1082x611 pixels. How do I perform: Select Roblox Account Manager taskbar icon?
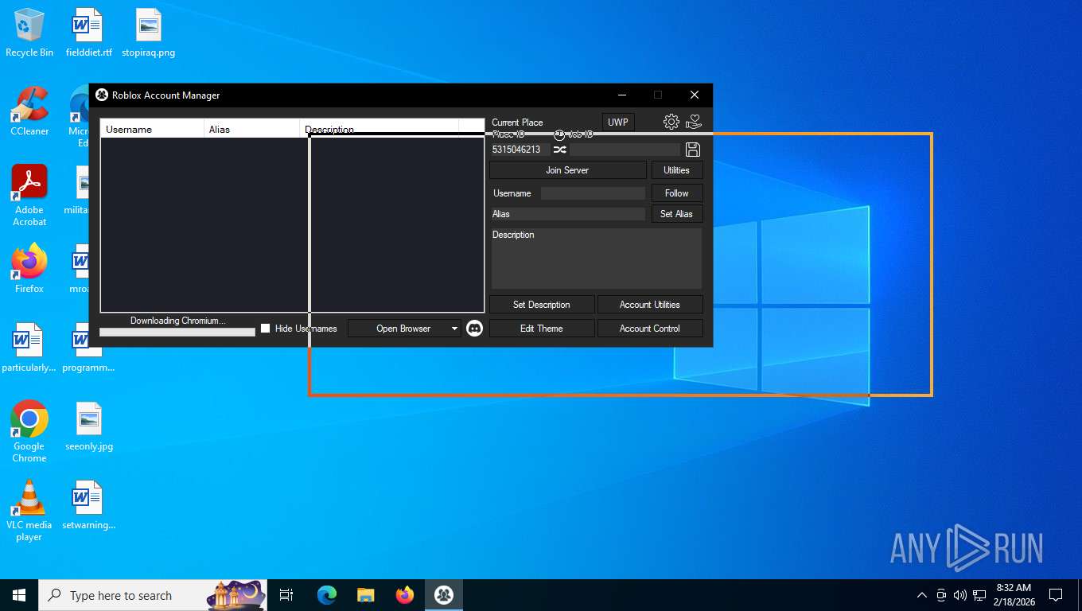(444, 595)
